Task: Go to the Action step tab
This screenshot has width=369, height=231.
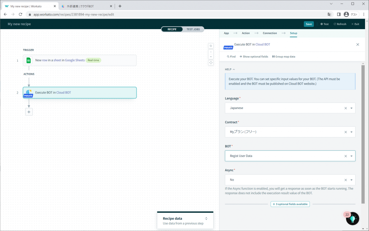Action: pos(246,33)
